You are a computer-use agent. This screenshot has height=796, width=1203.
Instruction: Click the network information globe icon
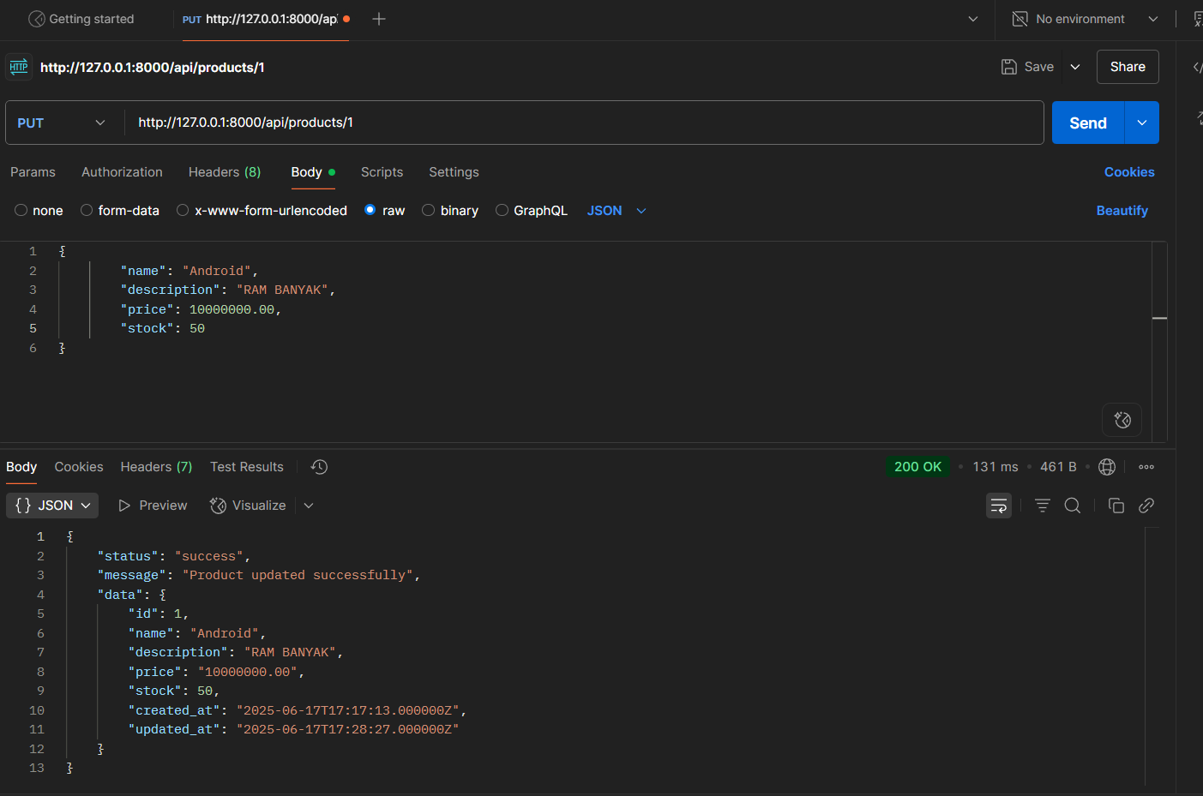click(1106, 466)
